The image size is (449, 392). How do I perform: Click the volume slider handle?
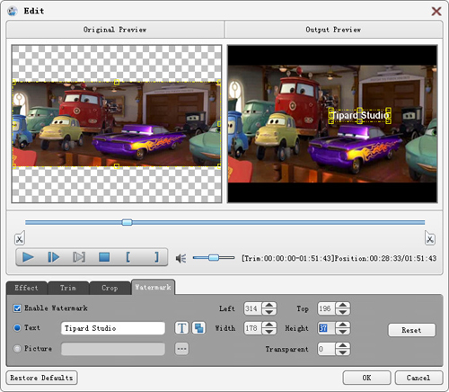click(214, 257)
